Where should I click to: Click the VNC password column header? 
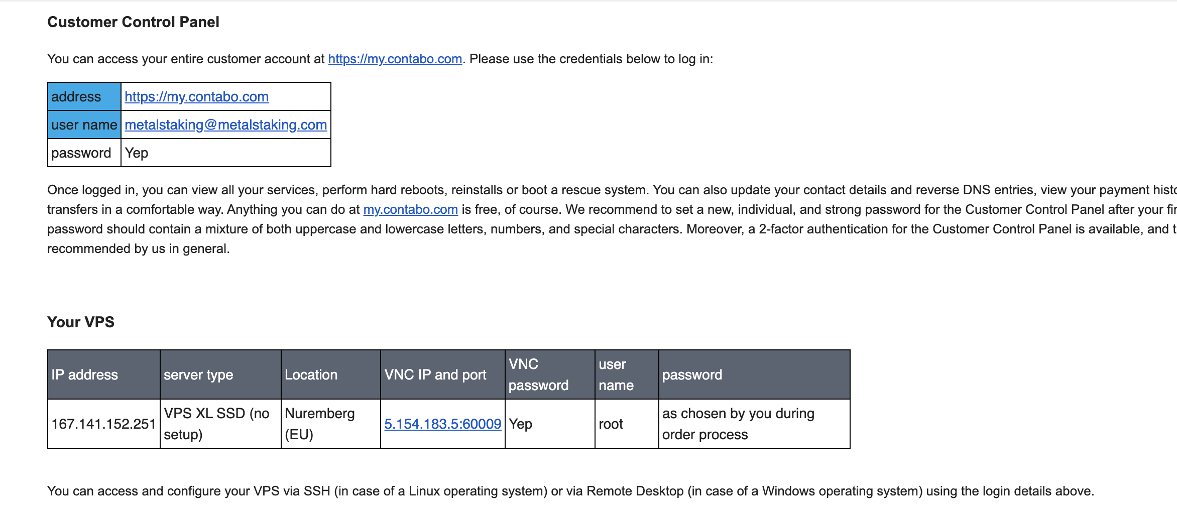pyautogui.click(x=550, y=375)
